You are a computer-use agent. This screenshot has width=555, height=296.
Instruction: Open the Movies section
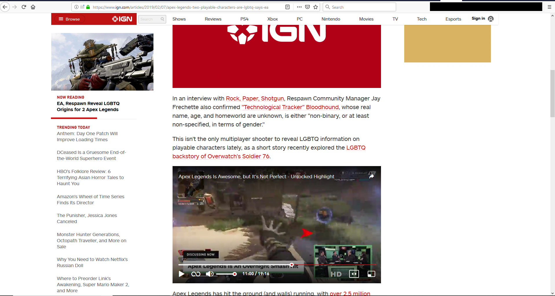(x=366, y=19)
